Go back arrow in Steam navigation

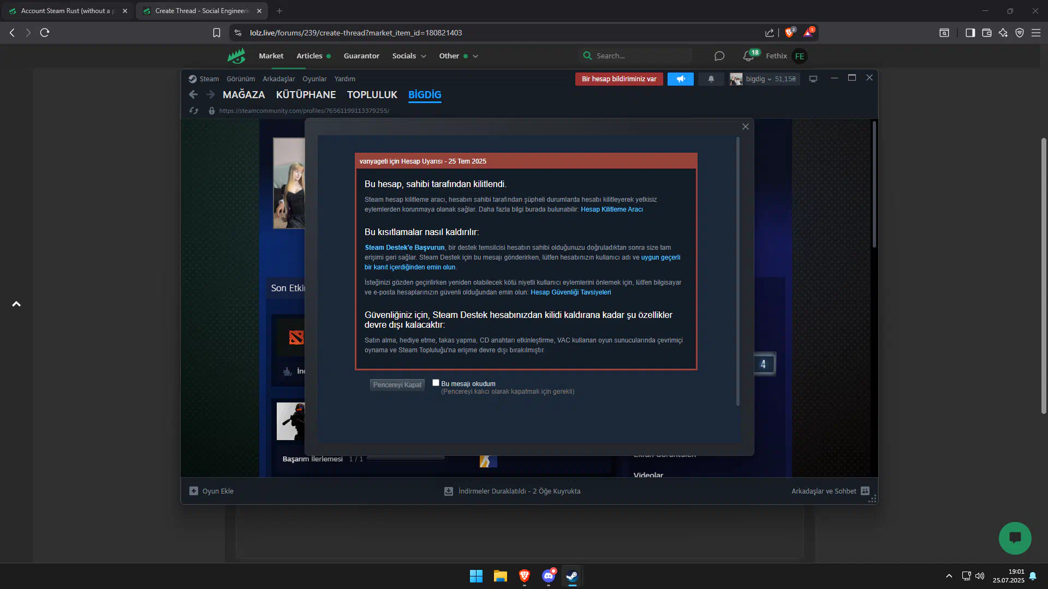pyautogui.click(x=193, y=95)
